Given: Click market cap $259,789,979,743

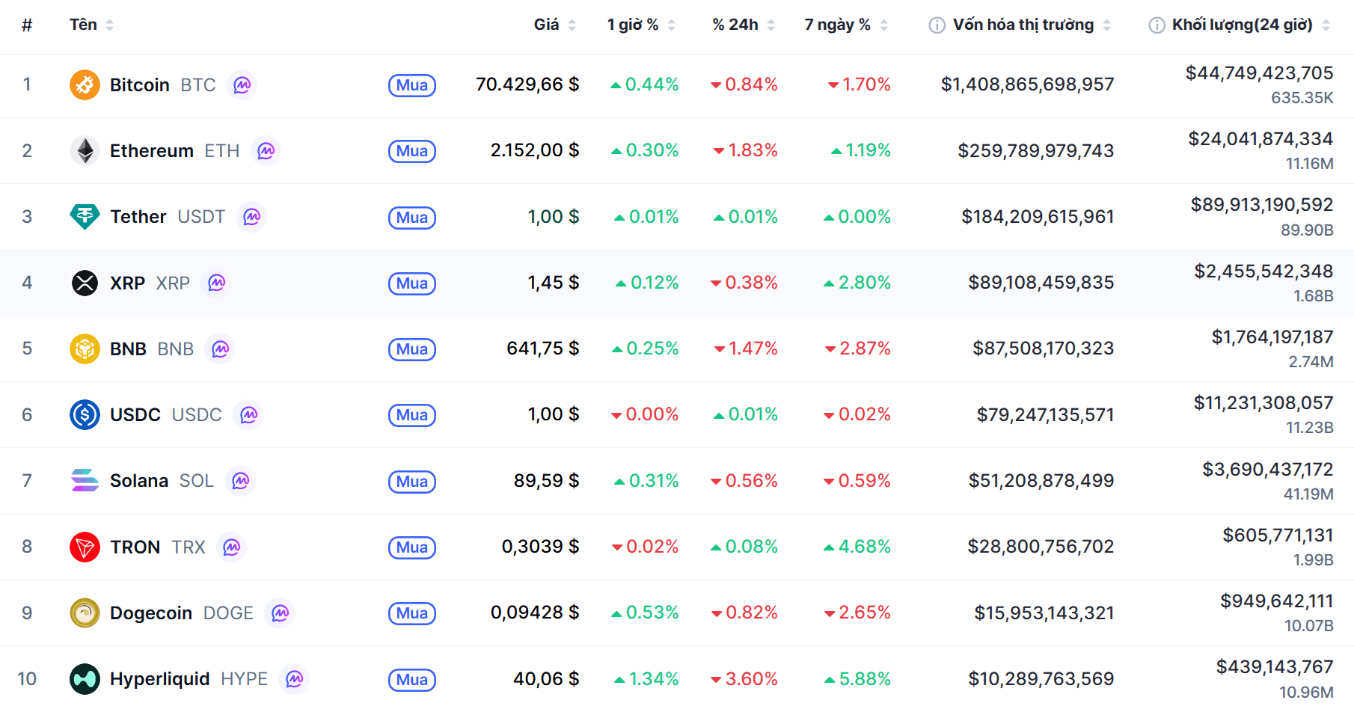Looking at the screenshot, I should [1036, 151].
